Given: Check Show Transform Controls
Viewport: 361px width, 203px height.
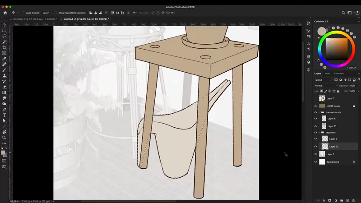Looking at the screenshot, I should point(56,13).
